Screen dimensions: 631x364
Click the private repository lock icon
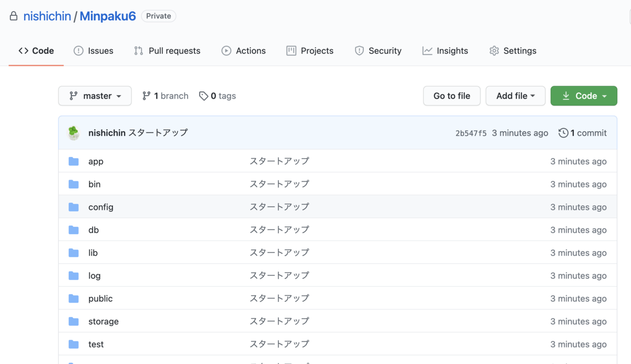click(14, 16)
